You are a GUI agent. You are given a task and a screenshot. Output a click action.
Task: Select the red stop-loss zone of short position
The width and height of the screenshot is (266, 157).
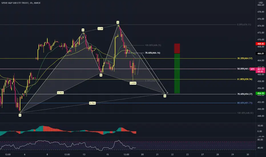click(177, 49)
